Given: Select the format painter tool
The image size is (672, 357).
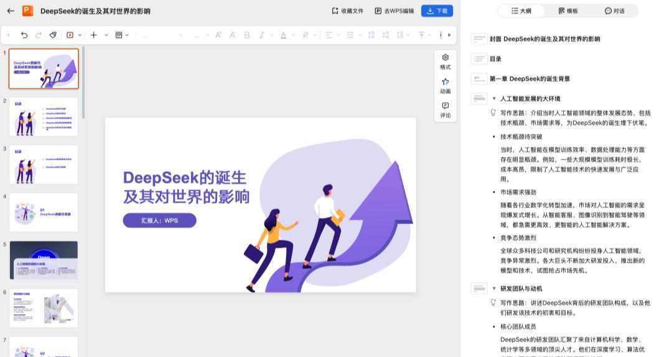Looking at the screenshot, I should pos(53,35).
